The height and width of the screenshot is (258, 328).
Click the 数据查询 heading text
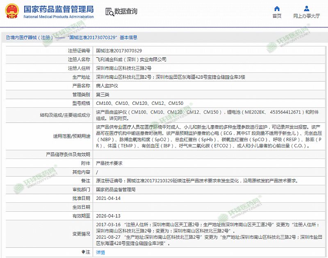click(x=126, y=11)
